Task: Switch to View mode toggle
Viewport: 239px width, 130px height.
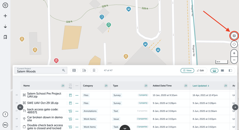Action: 187,71
